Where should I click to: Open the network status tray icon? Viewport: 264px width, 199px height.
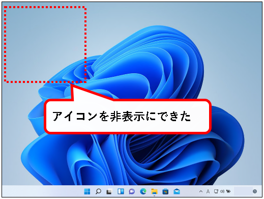[x=216, y=191]
